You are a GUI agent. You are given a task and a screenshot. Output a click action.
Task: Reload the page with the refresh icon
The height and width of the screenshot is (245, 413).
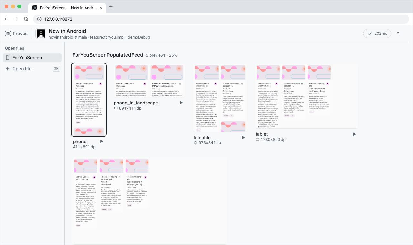click(x=26, y=19)
